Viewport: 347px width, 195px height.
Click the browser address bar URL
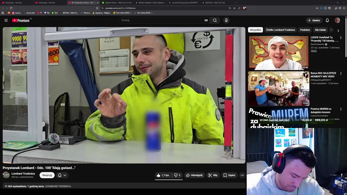click(x=120, y=8)
